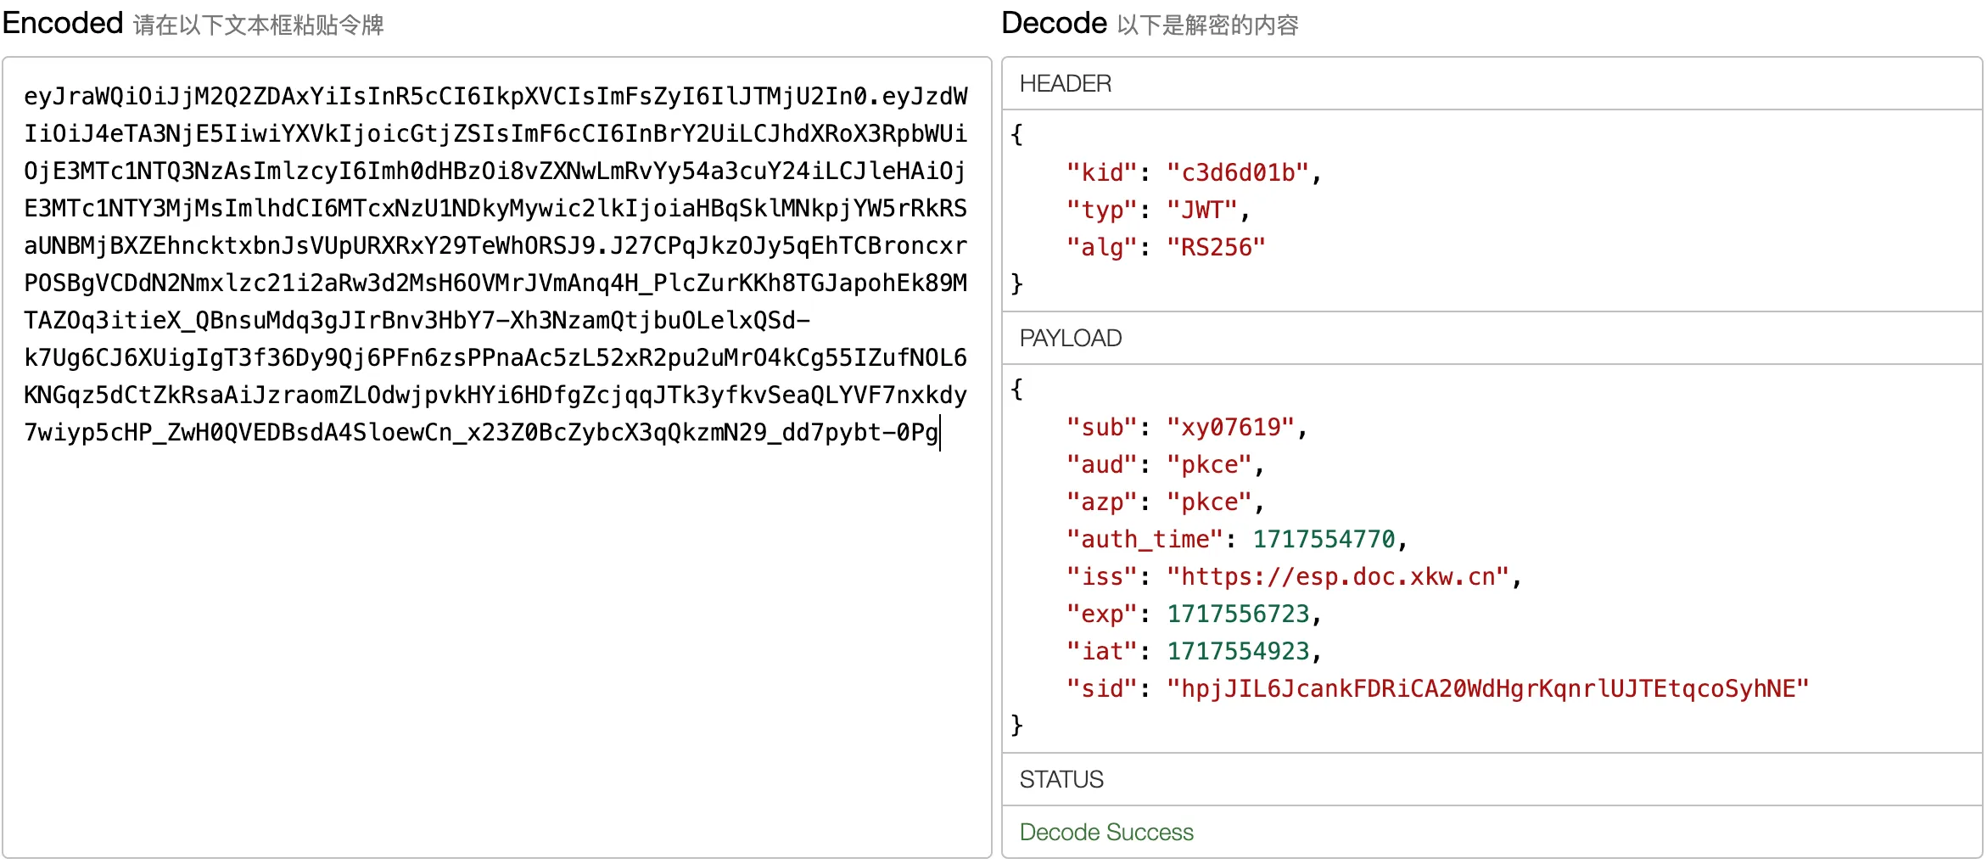The height and width of the screenshot is (864, 1987).
Task: Place cursor on first line of encoded token
Action: point(495,97)
